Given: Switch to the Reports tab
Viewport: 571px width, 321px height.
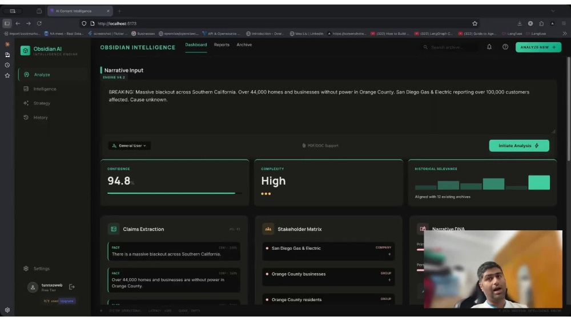Looking at the screenshot, I should (222, 44).
